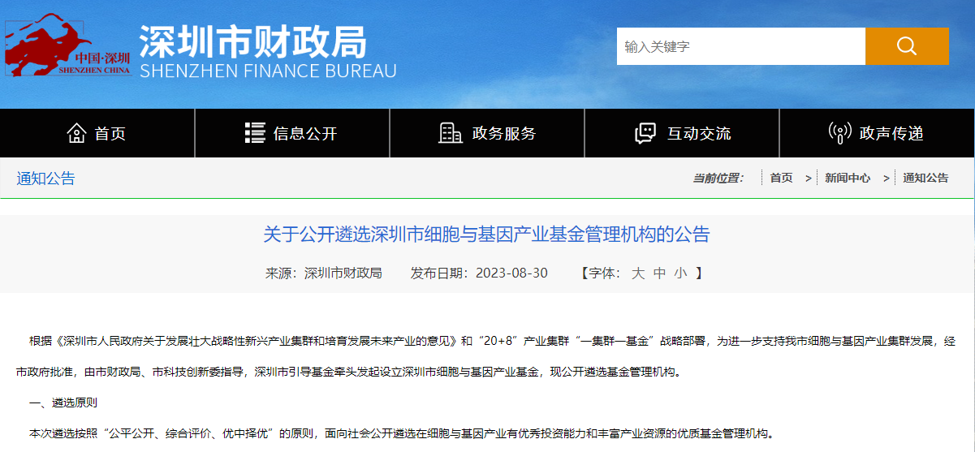Set font size to 小 (small)
The image size is (975, 452).
[x=680, y=273]
